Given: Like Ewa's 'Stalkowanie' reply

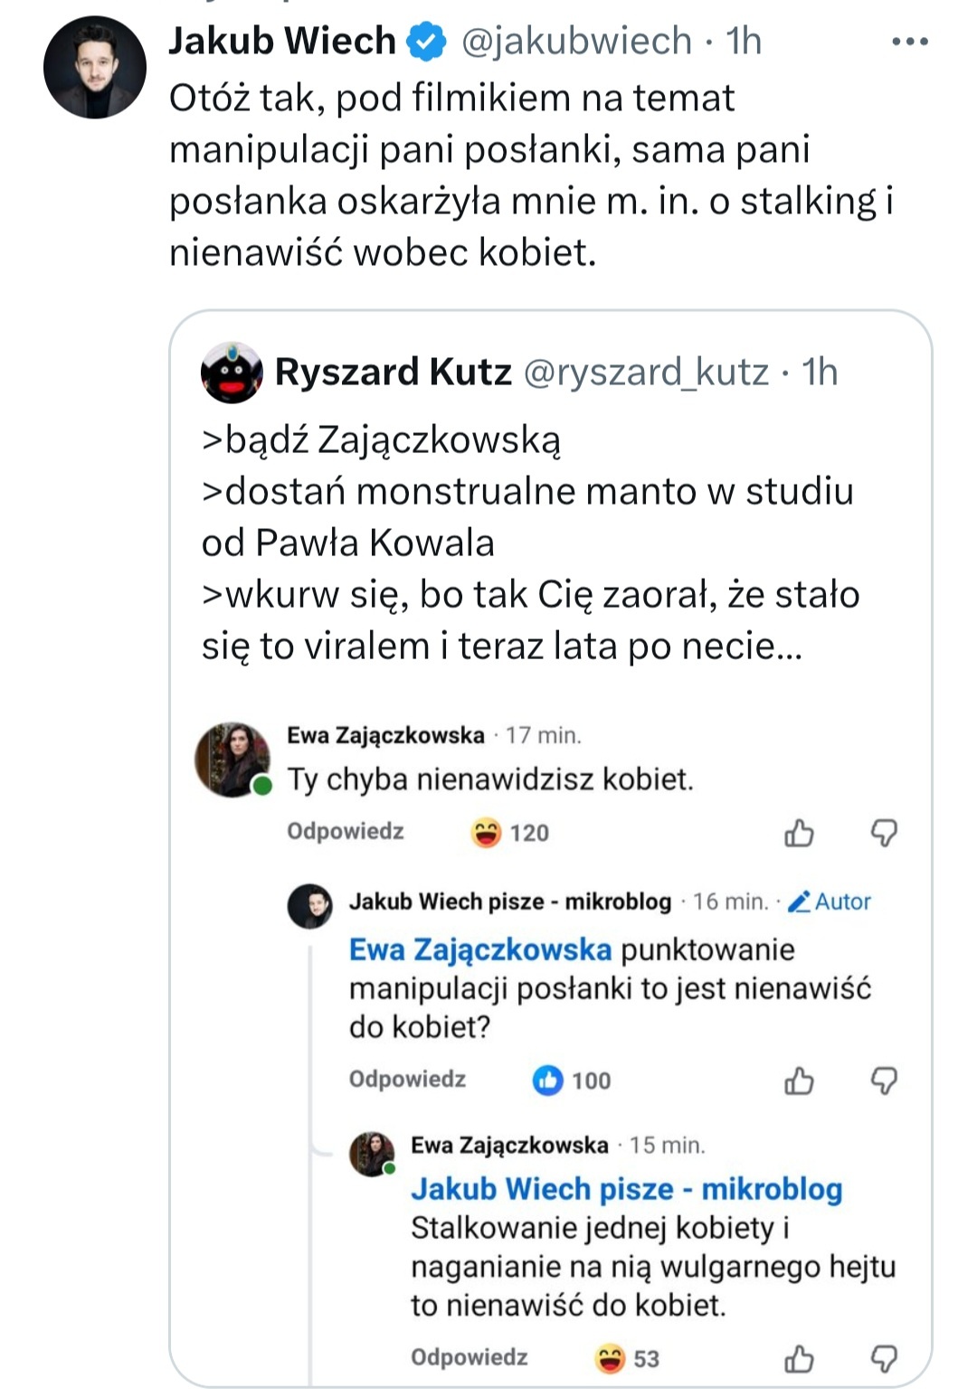Looking at the screenshot, I should (x=799, y=1358).
